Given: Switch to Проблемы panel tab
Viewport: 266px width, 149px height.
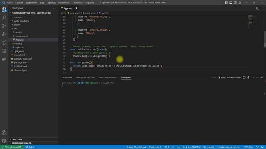Looking at the screenshot, I should (x=67, y=77).
